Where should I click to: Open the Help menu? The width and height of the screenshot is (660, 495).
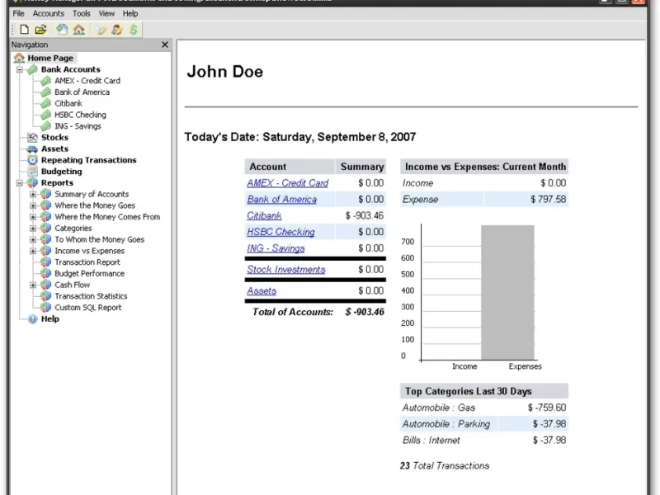130,13
